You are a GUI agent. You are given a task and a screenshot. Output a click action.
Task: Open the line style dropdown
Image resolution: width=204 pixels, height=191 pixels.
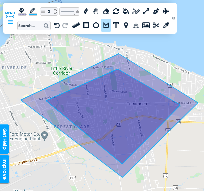pos(69,12)
